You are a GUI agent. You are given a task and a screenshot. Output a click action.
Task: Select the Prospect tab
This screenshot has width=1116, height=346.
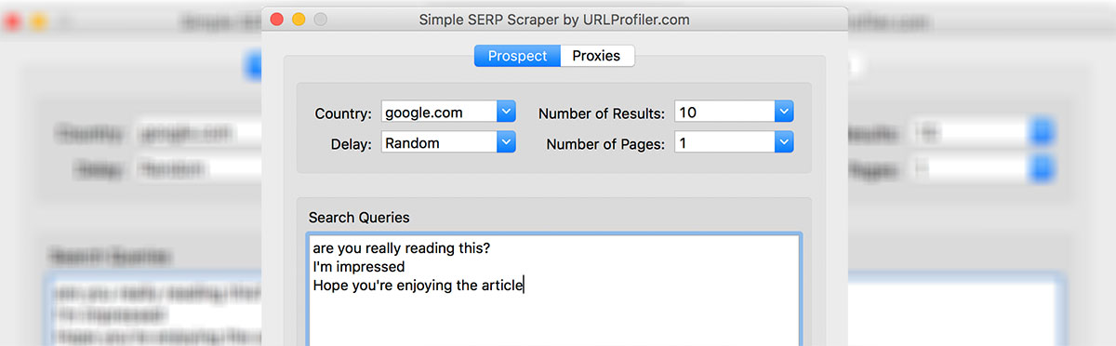pos(517,56)
